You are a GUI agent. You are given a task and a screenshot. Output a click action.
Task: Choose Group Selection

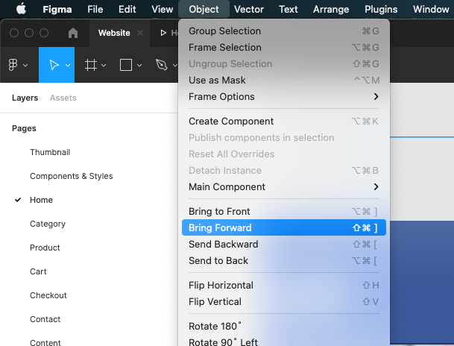click(284, 31)
